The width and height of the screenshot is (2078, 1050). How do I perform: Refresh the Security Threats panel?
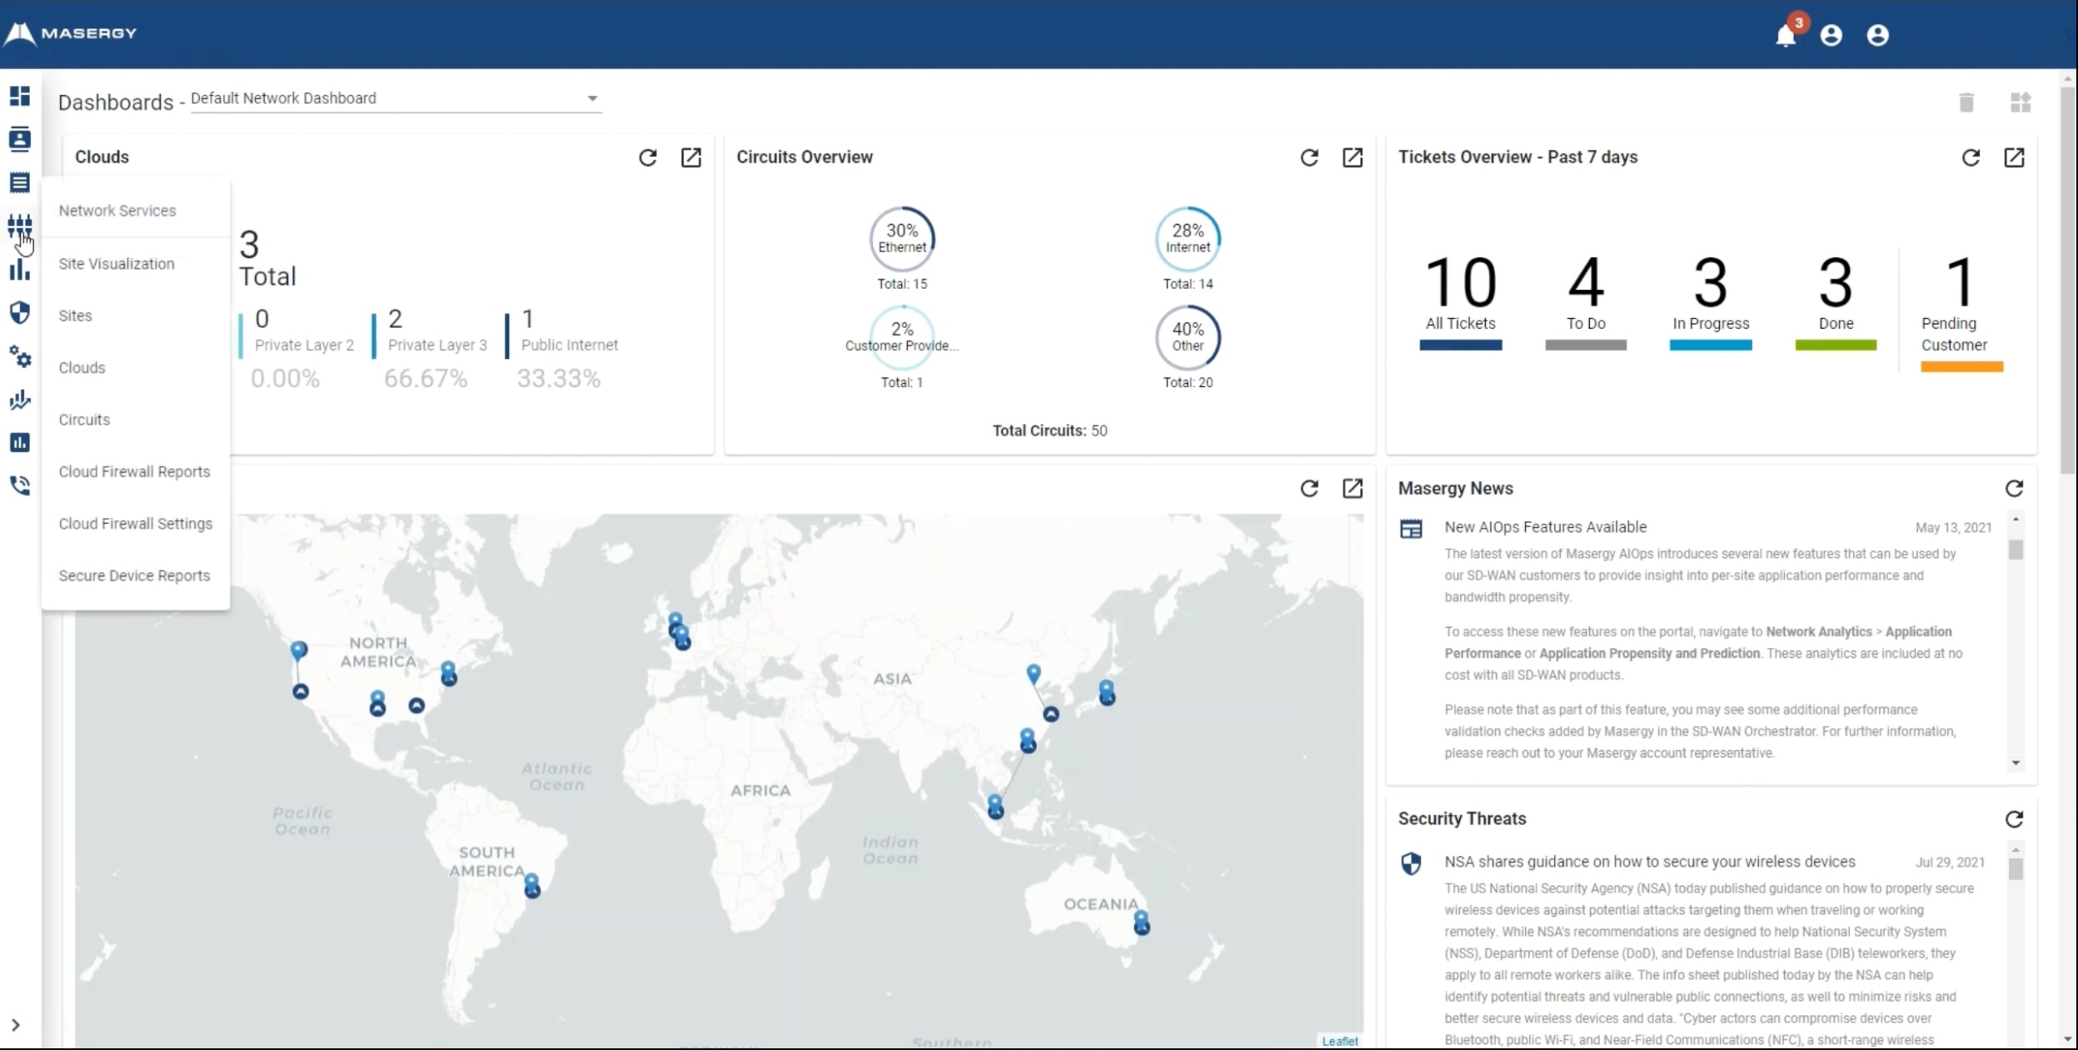click(2014, 819)
